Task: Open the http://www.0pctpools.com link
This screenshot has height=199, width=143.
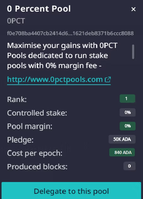Action: [x=55, y=80]
